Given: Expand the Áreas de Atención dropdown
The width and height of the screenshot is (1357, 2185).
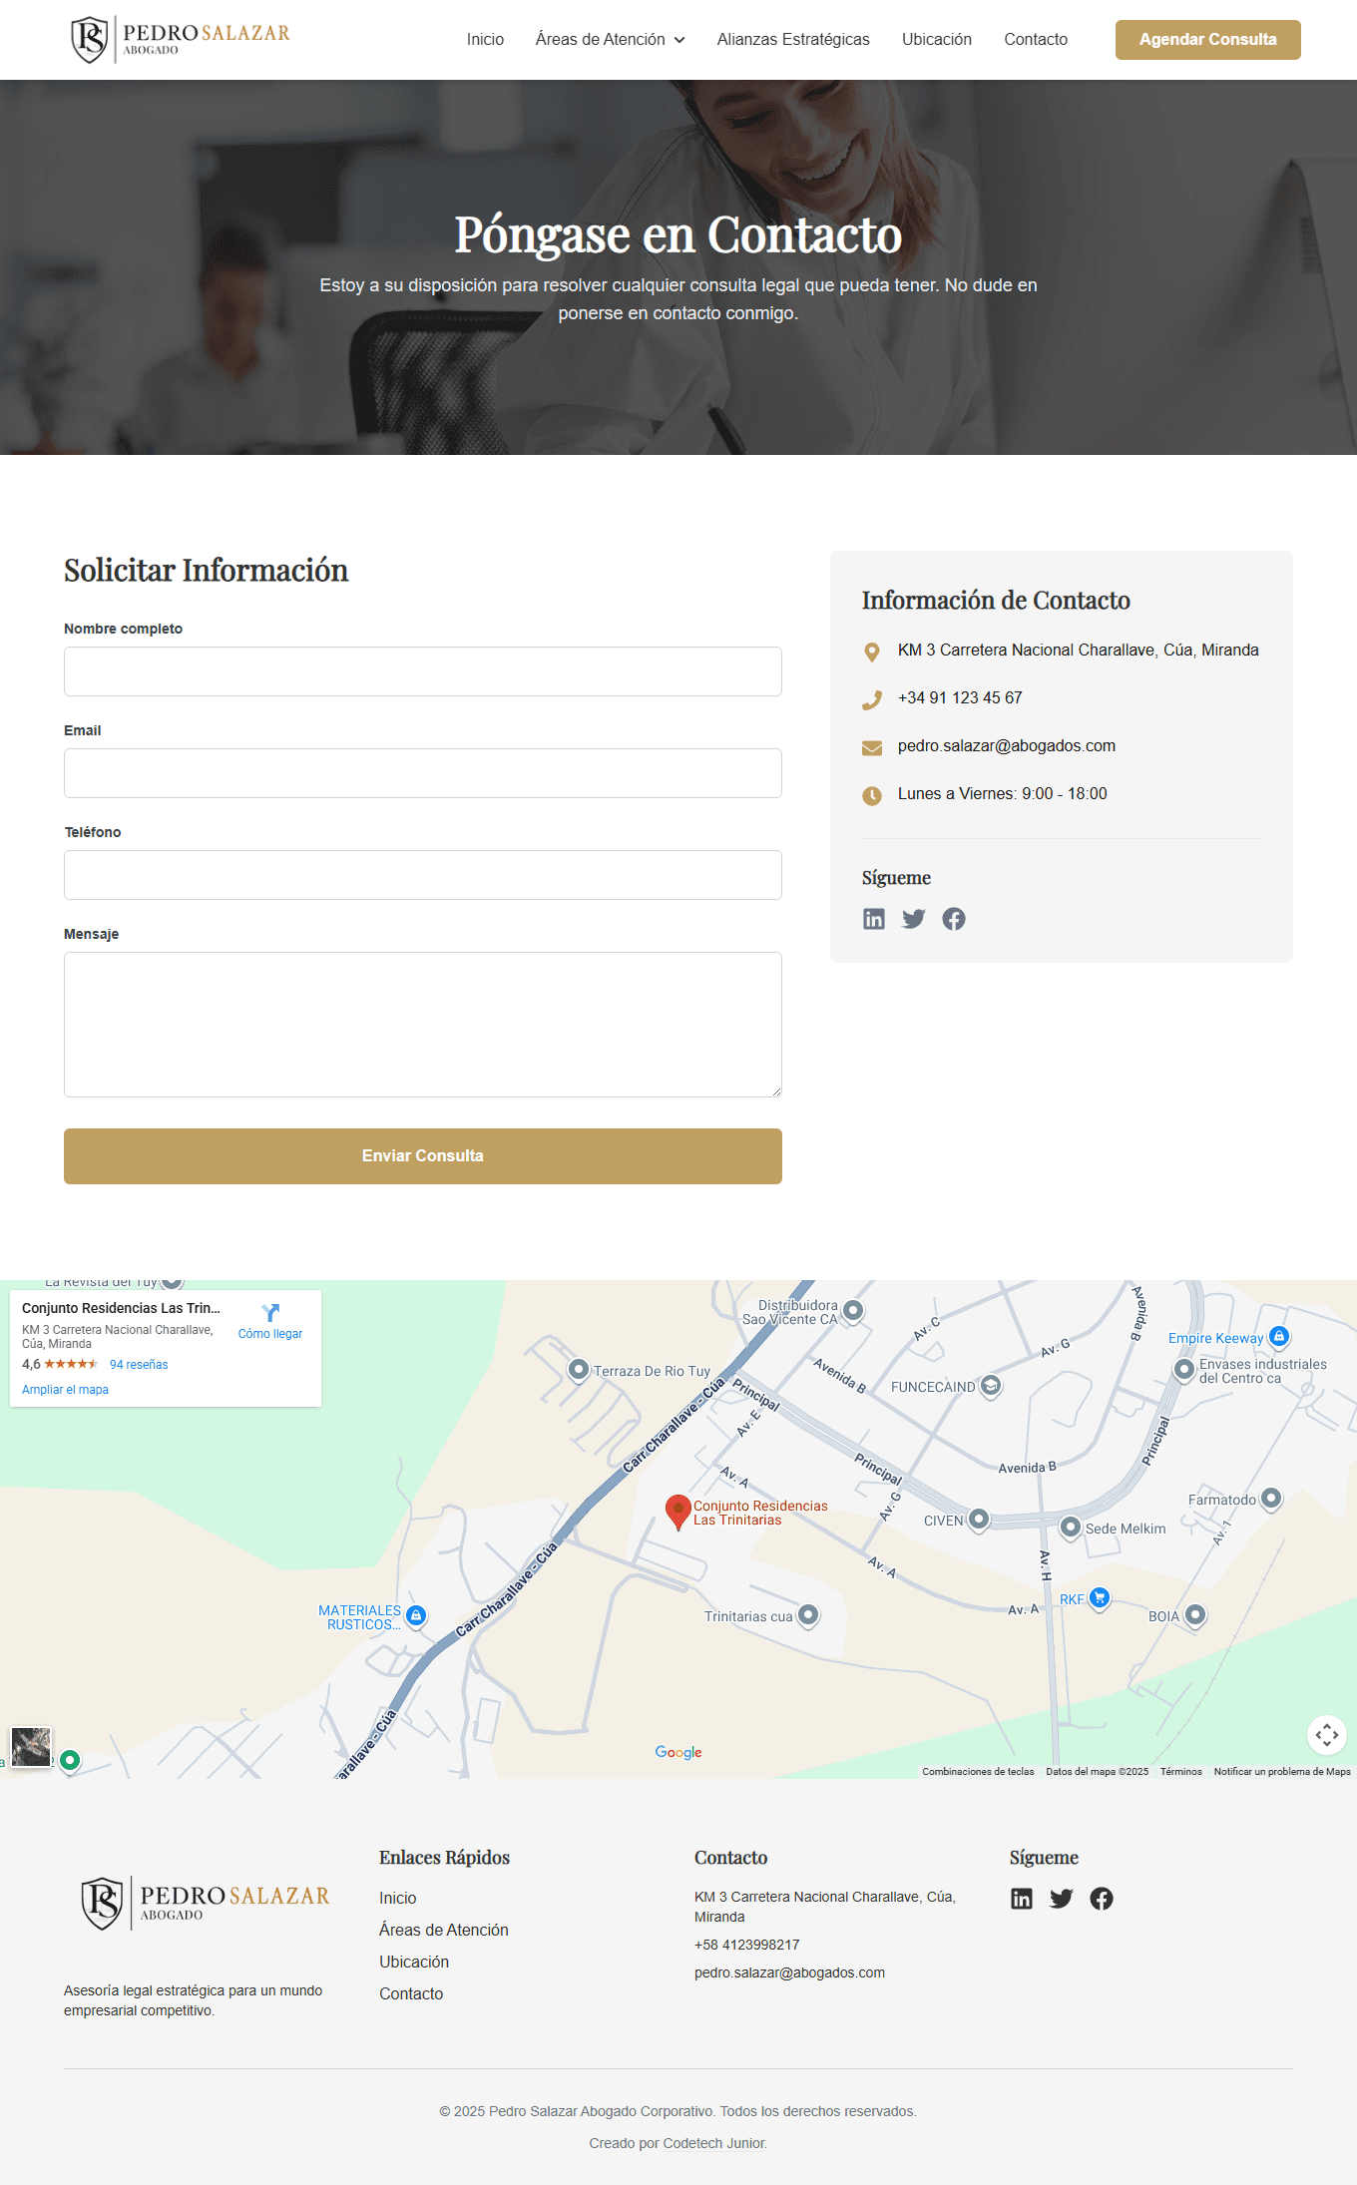Looking at the screenshot, I should click(x=610, y=40).
